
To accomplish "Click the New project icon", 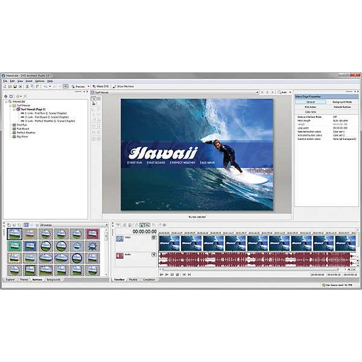I will pos(5,86).
